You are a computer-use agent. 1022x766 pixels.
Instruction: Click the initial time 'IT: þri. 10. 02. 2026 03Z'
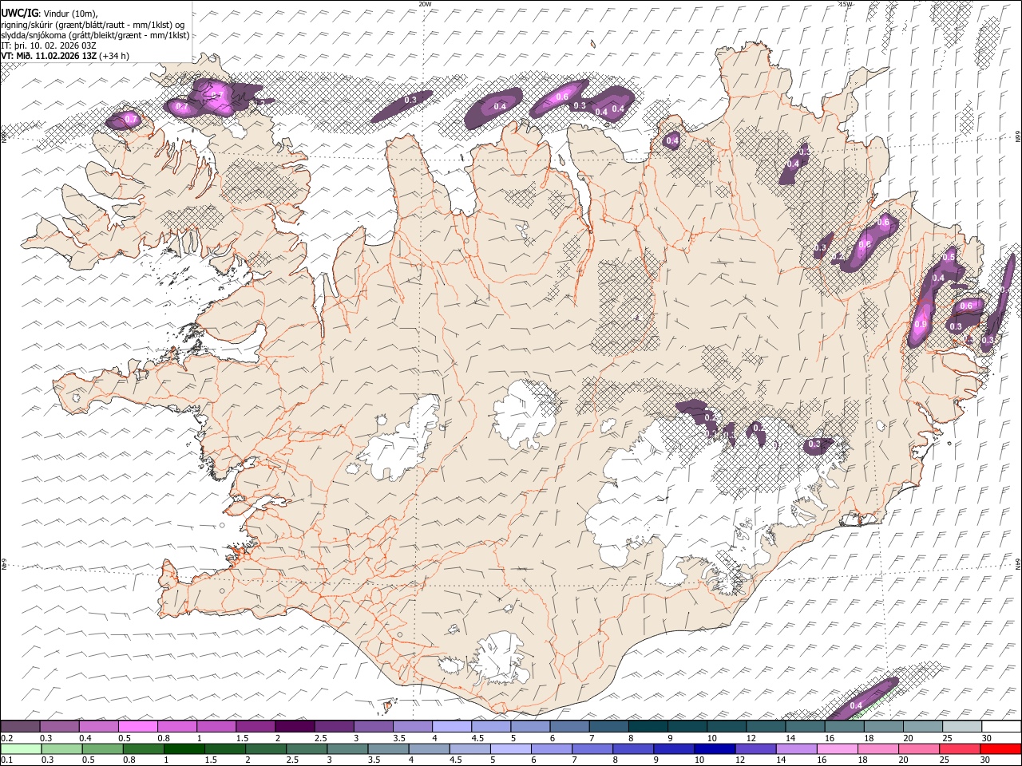50,45
